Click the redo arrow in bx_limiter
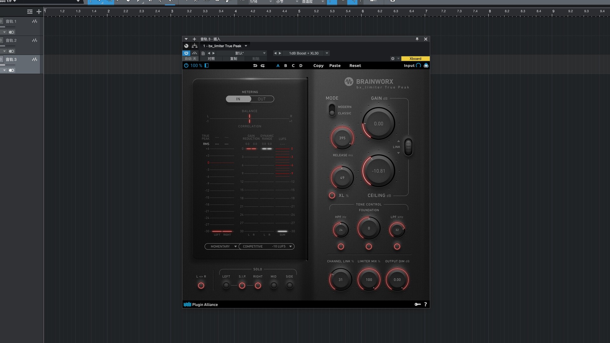The image size is (610, 343). [263, 66]
